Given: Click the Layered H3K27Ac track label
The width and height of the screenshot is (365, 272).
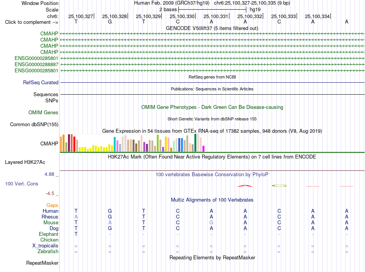Looking at the screenshot, I should pos(25,162).
